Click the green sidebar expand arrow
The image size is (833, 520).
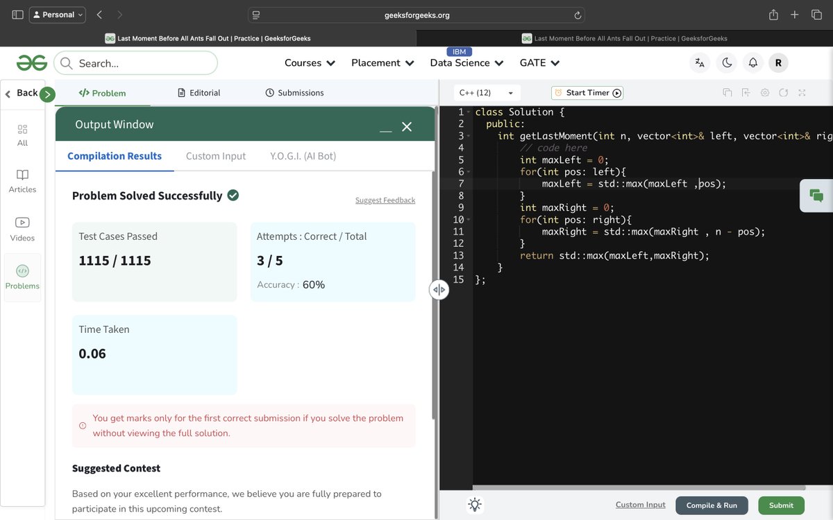pos(47,94)
